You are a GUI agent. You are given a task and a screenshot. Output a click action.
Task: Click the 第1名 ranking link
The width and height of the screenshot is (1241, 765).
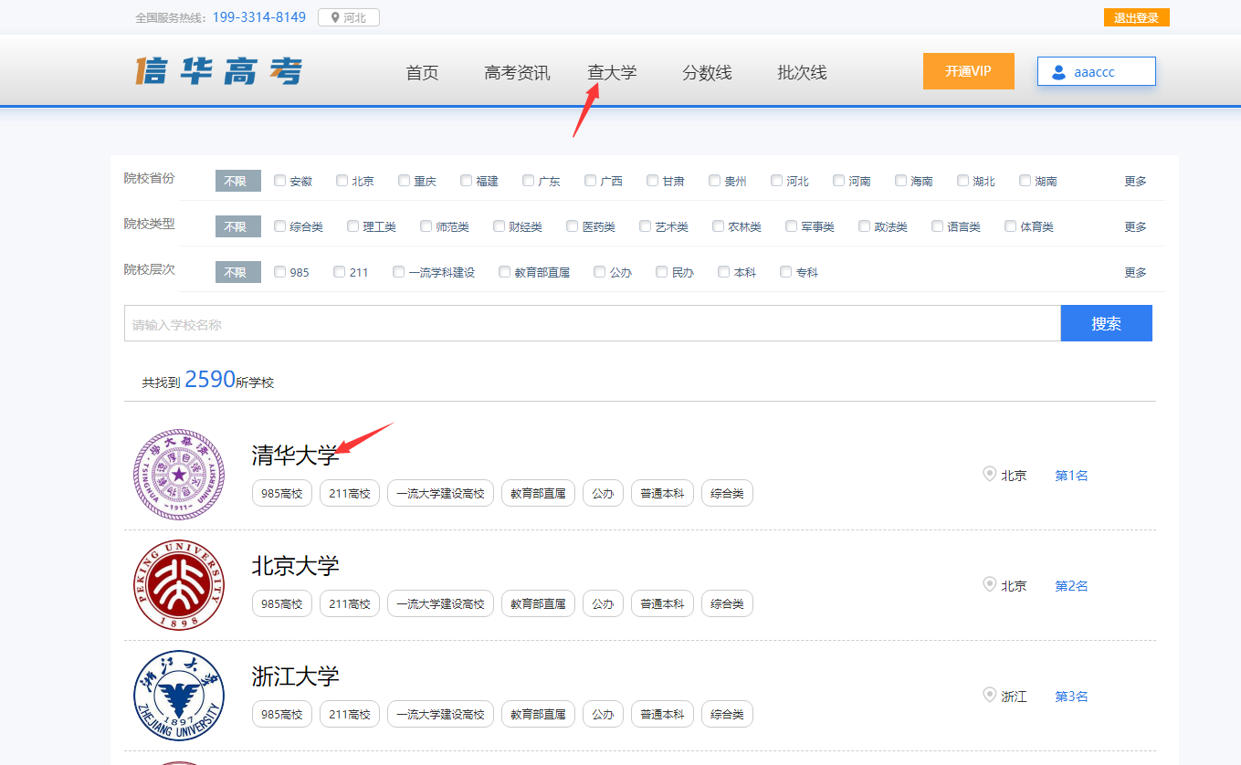pos(1071,475)
